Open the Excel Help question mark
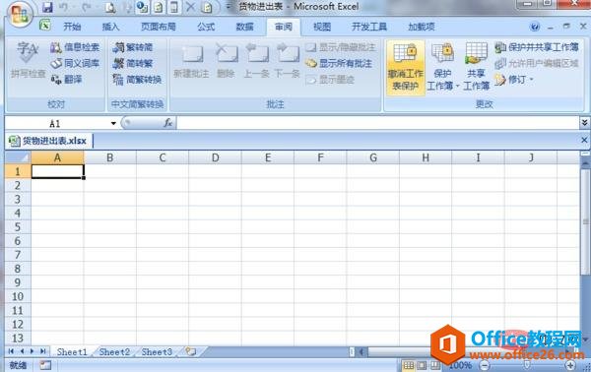 pyautogui.click(x=534, y=27)
